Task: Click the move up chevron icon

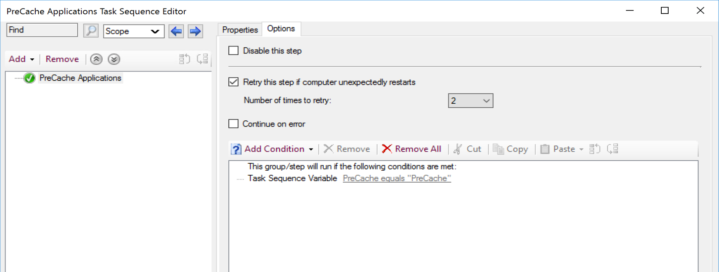Action: pyautogui.click(x=96, y=59)
